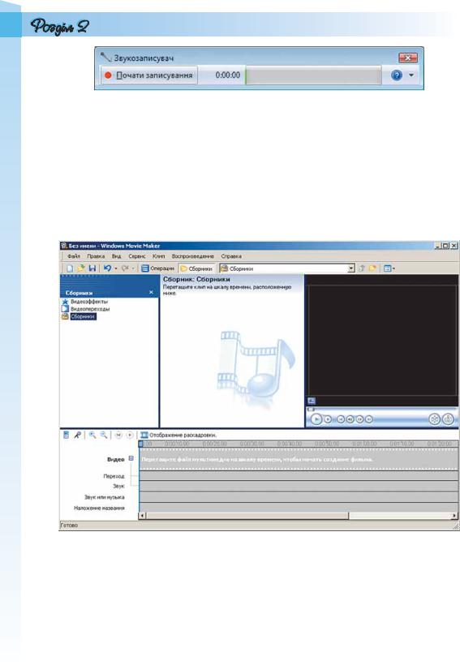Start narrating the timeline with microphone icon
Screen dimensions: 460x665
[x=77, y=435]
